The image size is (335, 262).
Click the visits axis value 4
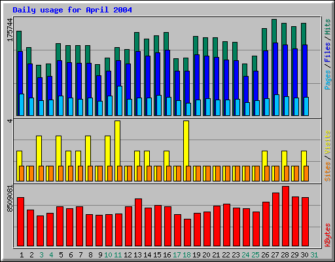pos(10,121)
